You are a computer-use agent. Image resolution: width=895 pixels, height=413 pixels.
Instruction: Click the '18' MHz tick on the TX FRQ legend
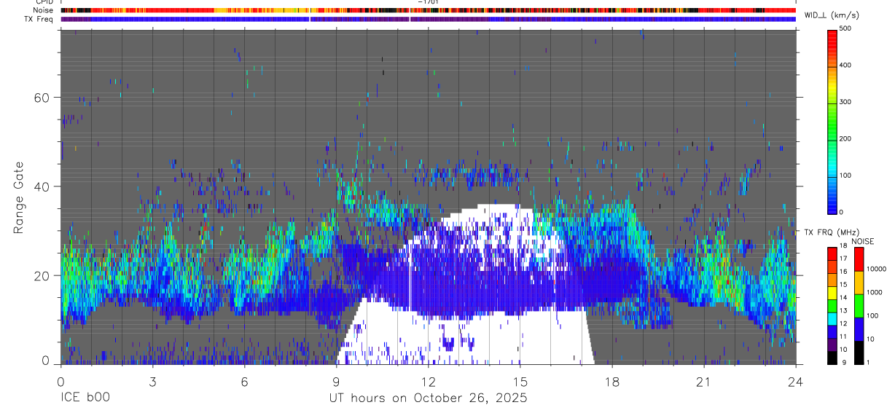coord(845,247)
